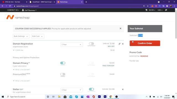Open Chrome from taskbar
177x99 pixels.
click(x=111, y=97)
